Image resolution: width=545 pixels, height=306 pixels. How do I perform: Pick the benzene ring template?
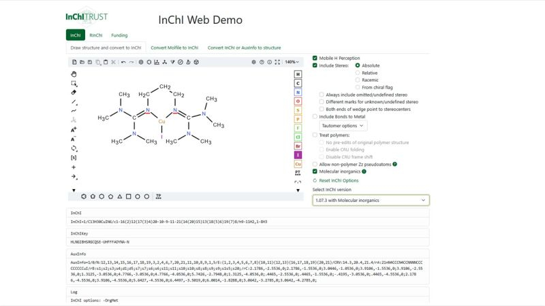point(84,197)
